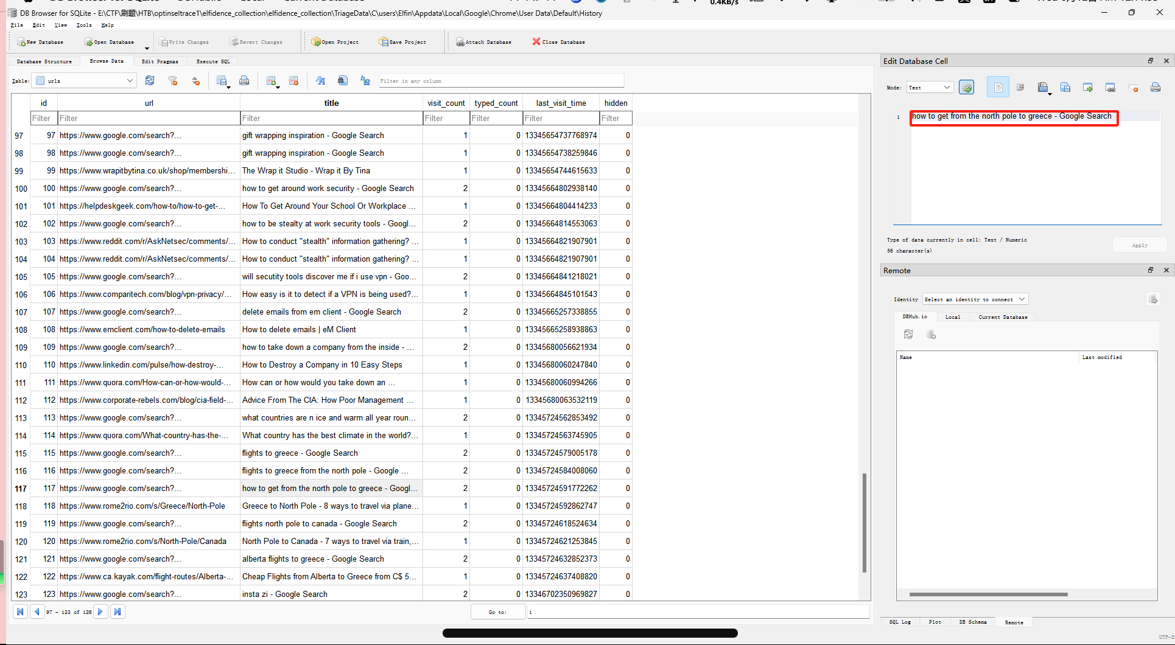Open the Tools menu

[84, 25]
